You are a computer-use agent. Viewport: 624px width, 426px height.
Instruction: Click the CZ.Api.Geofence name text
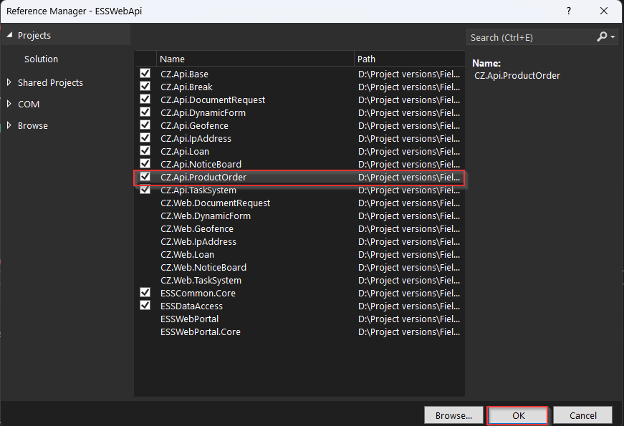tap(194, 126)
